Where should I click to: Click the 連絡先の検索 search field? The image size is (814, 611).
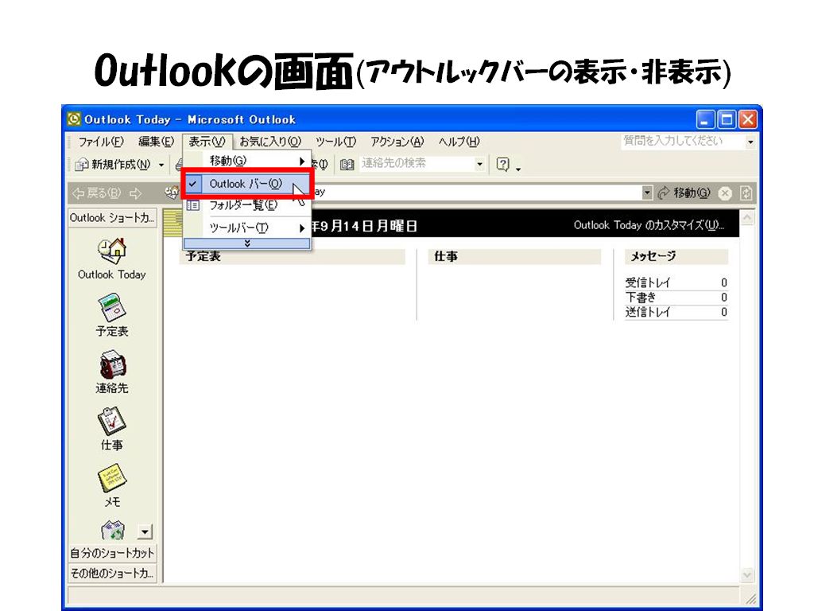tap(417, 164)
